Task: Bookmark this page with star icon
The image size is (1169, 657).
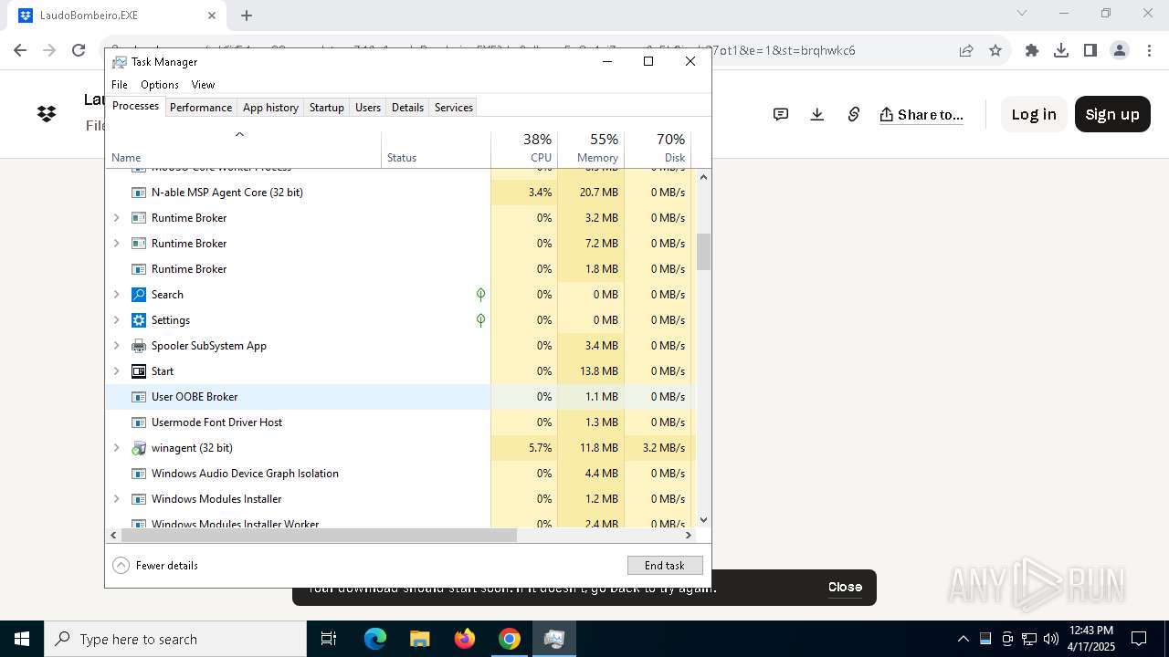Action: [995, 50]
